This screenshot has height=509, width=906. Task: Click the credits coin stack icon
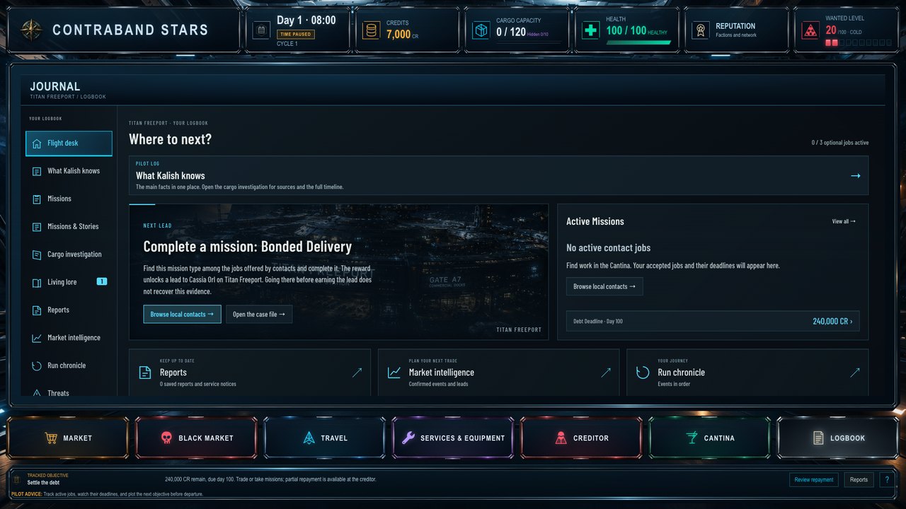click(371, 30)
